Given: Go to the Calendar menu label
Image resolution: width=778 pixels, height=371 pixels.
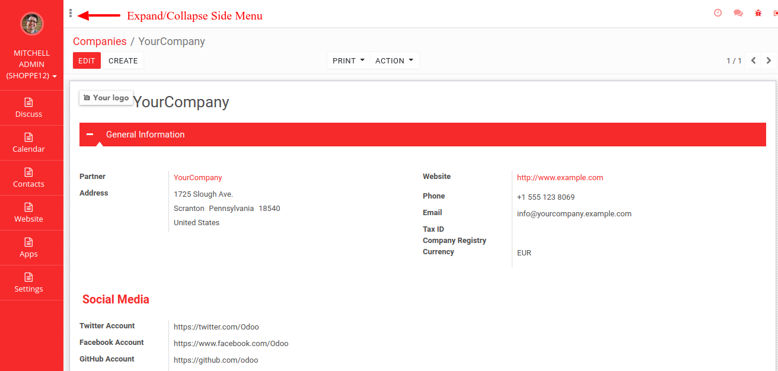Looking at the screenshot, I should point(28,149).
